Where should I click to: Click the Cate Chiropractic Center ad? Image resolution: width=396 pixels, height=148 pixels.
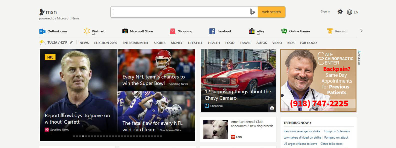318,80
